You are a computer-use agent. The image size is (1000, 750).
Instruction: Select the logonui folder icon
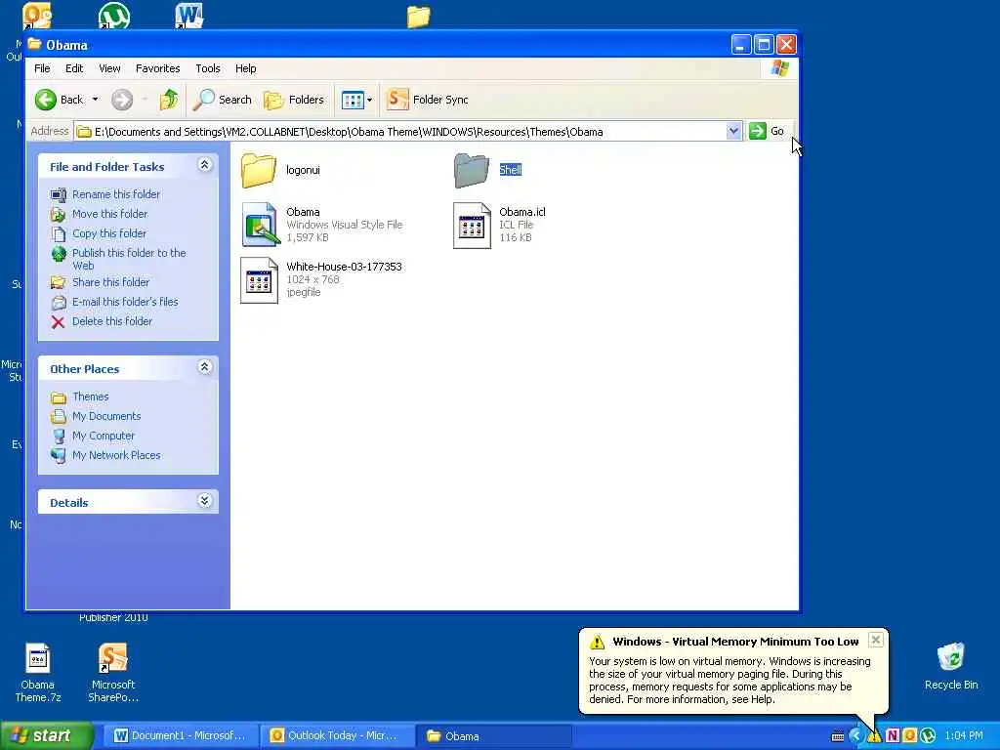tap(258, 170)
